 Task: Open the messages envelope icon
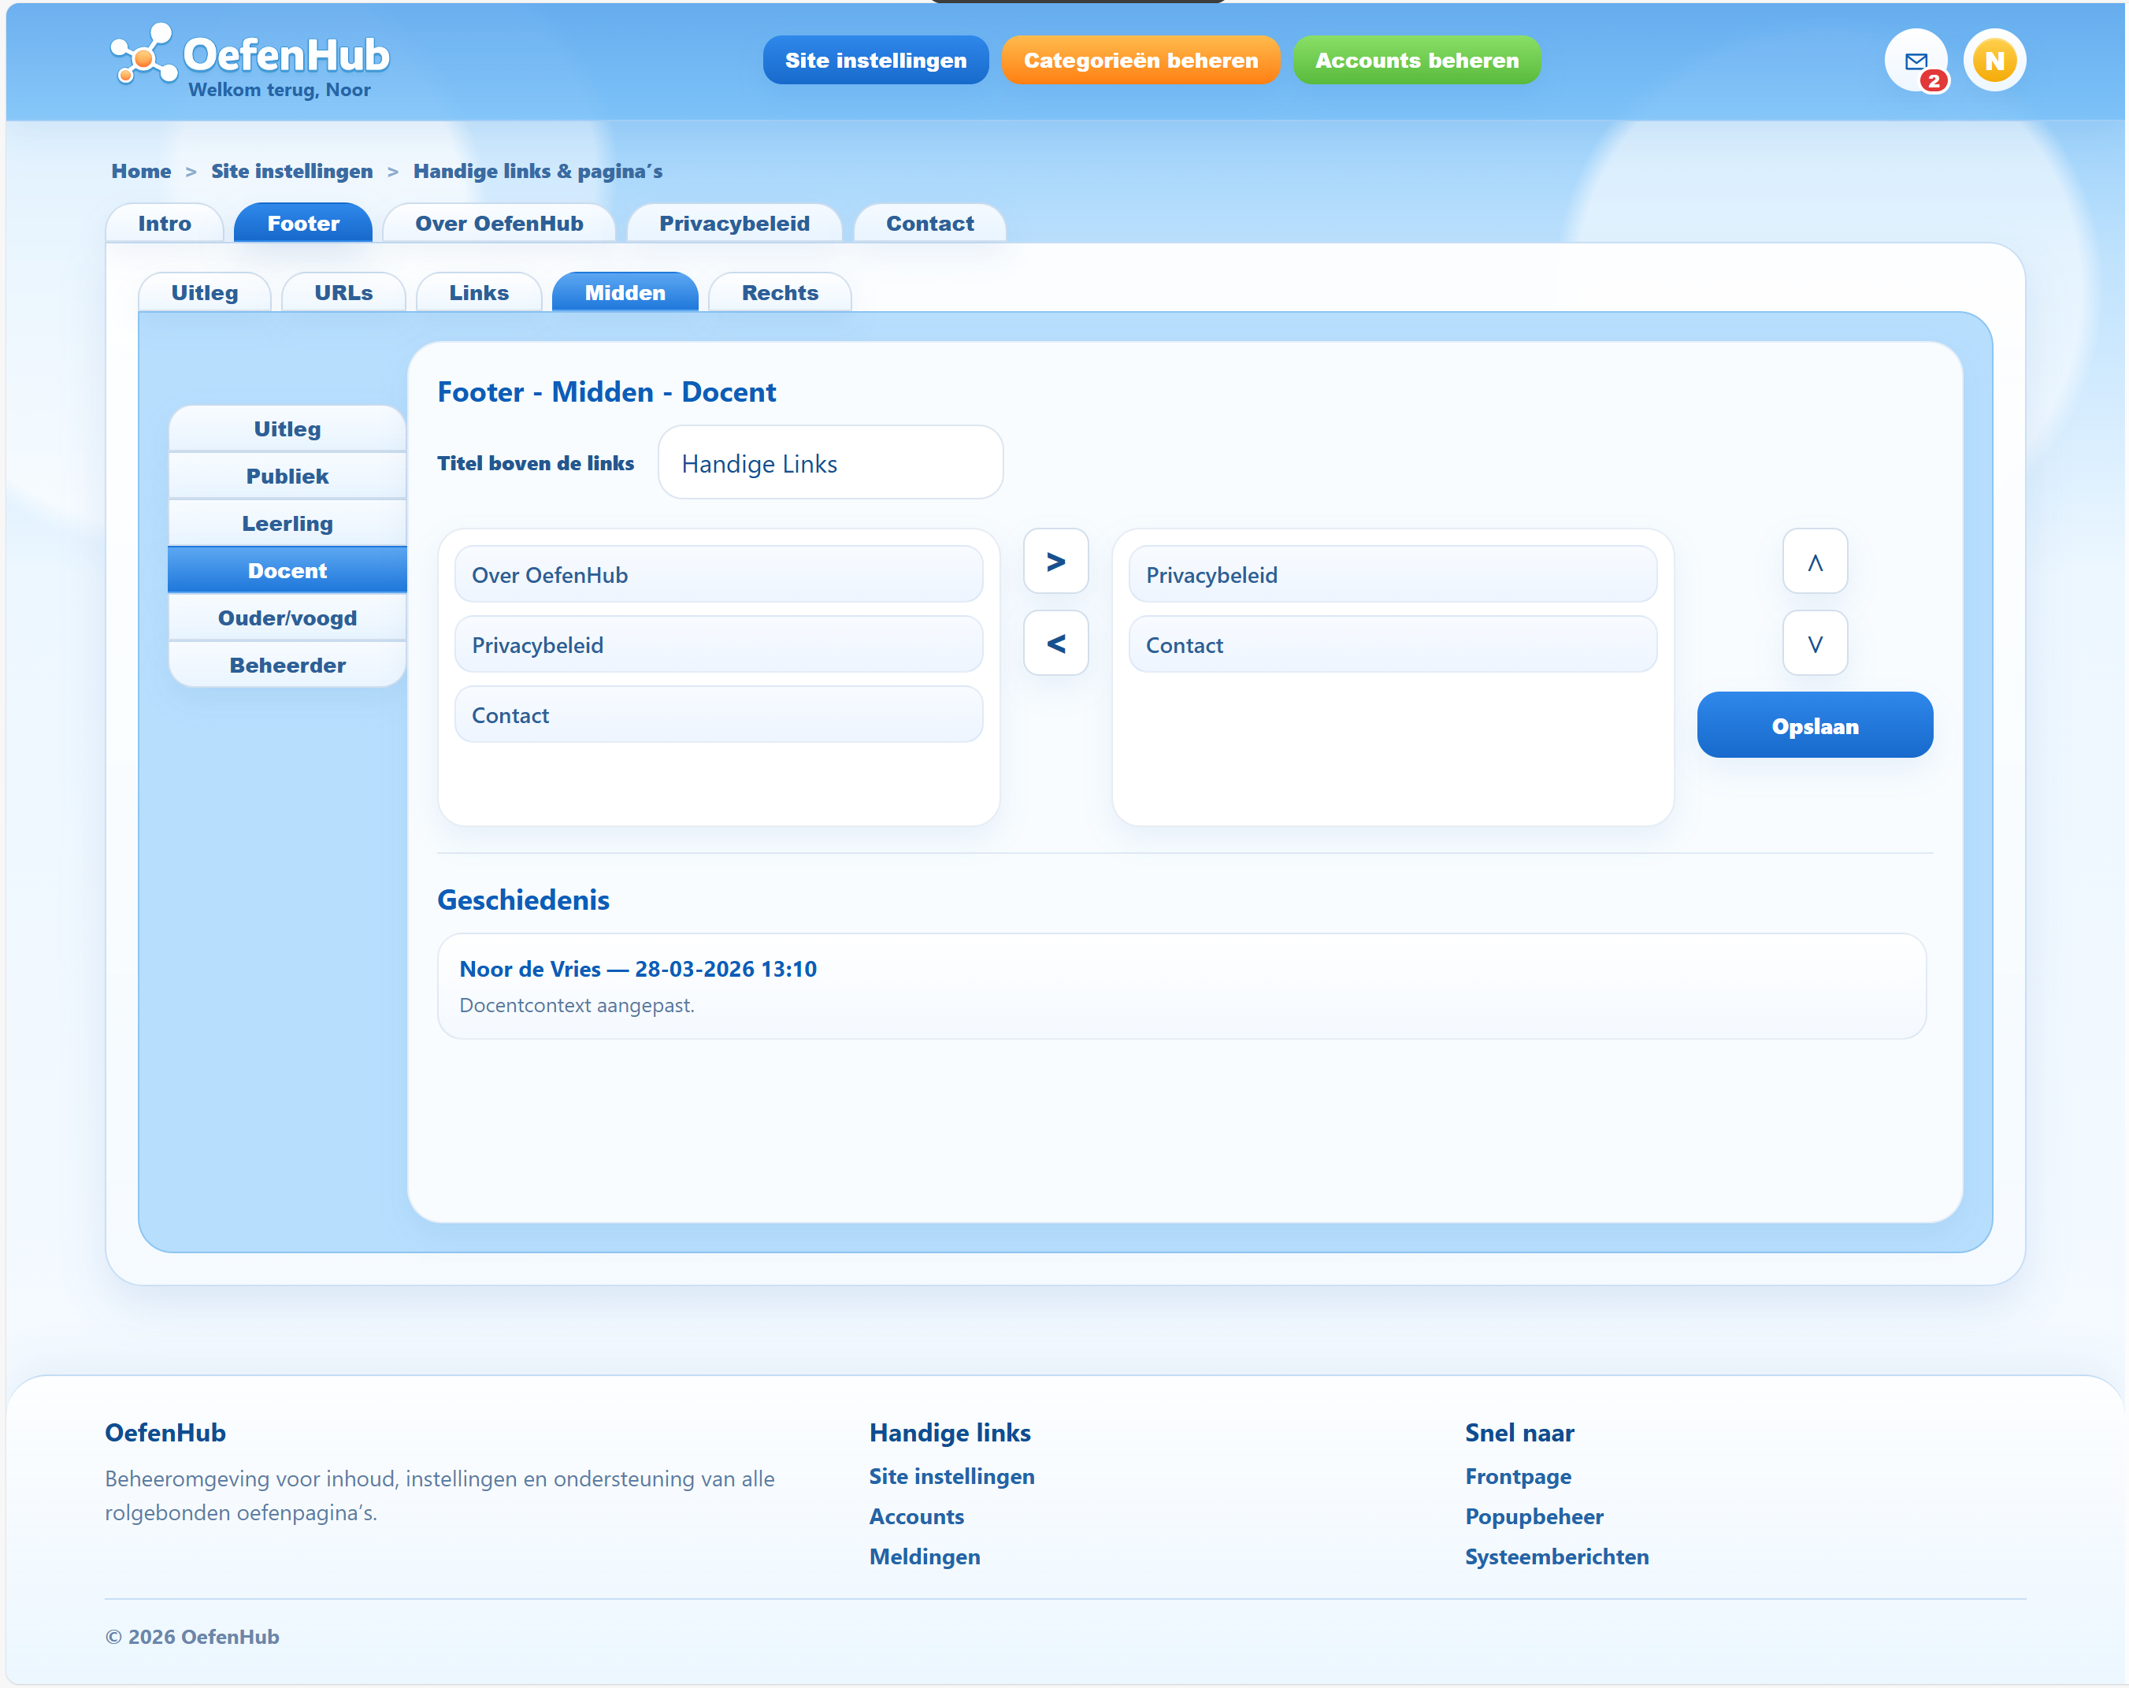point(1915,60)
